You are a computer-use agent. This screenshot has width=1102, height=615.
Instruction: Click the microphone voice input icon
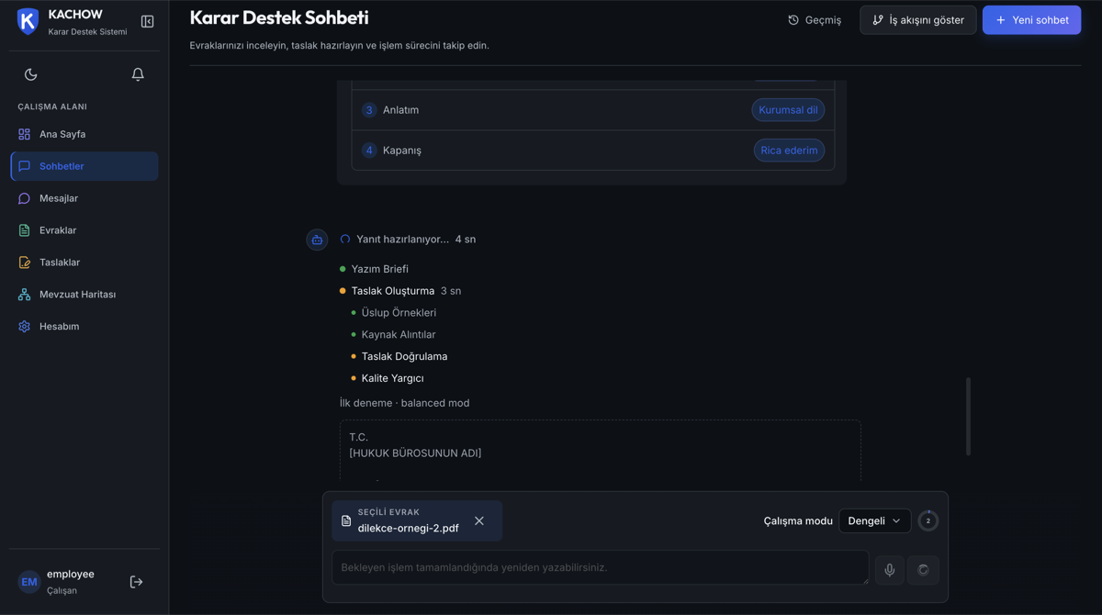pyautogui.click(x=889, y=570)
